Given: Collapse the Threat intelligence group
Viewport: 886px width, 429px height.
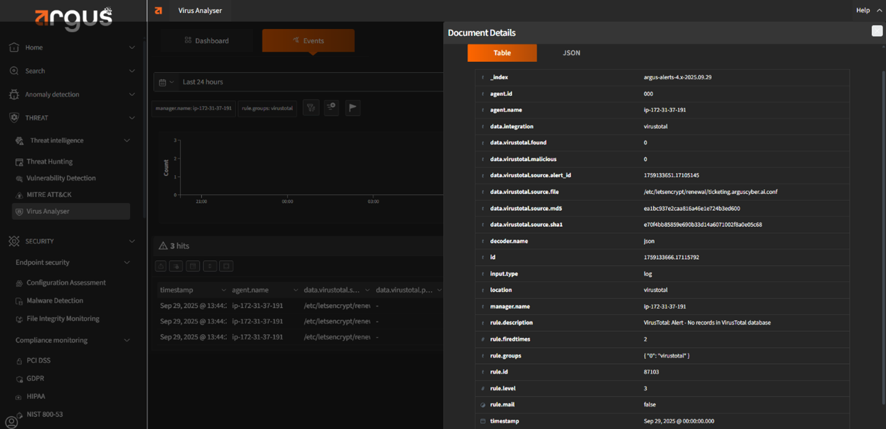Looking at the screenshot, I should (x=126, y=141).
